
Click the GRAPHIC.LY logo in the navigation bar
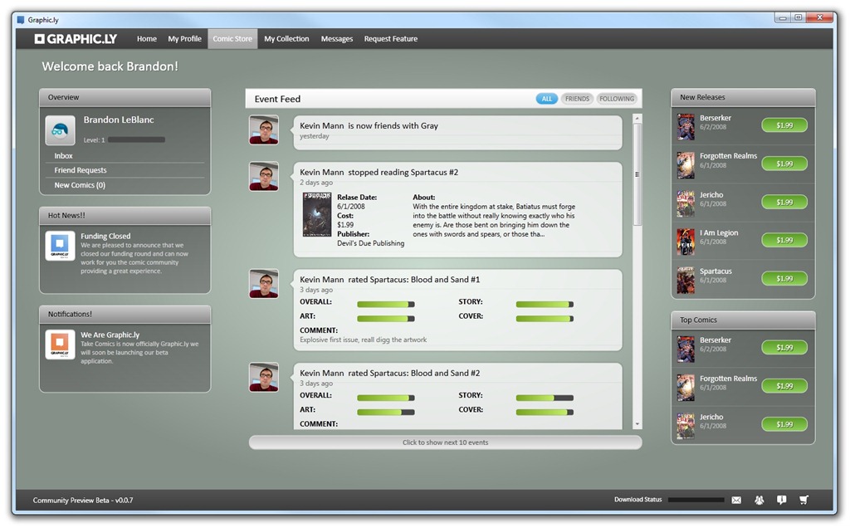(x=76, y=39)
